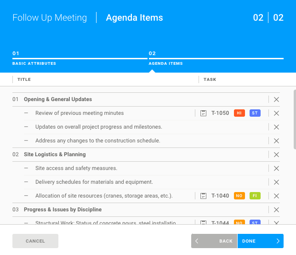Screen dimensions: 296x255
Task: Click the agenda list vertical scrollbar
Action: click(294, 119)
